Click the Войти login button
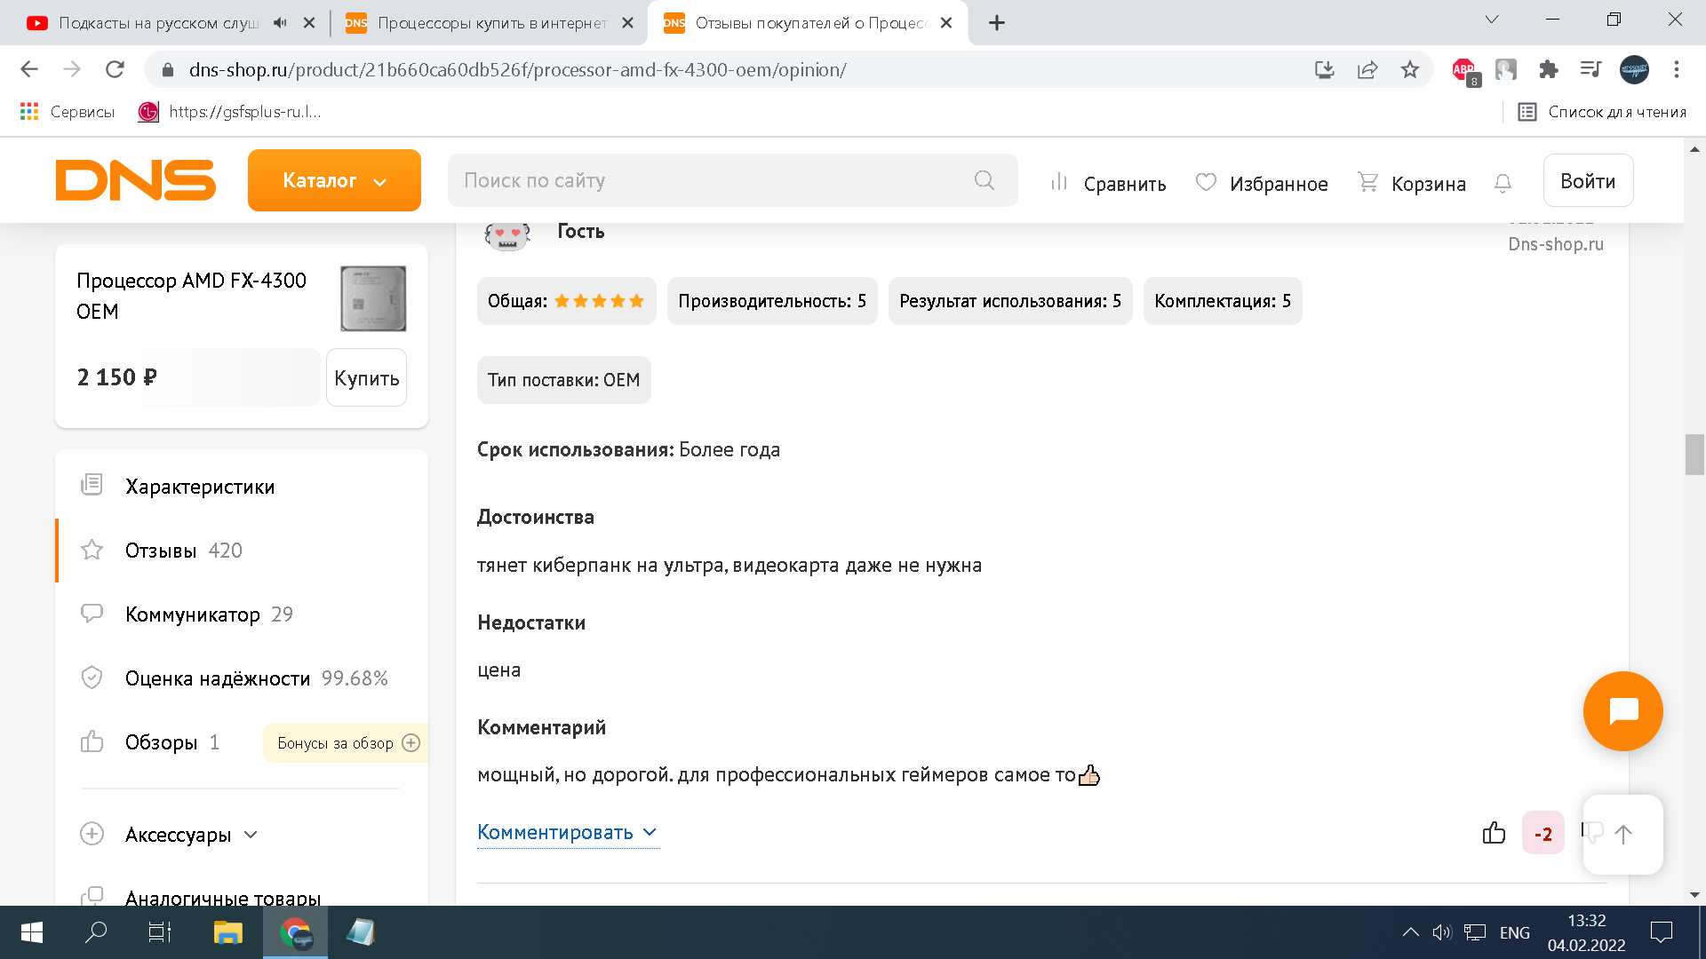This screenshot has width=1706, height=959. (x=1587, y=181)
